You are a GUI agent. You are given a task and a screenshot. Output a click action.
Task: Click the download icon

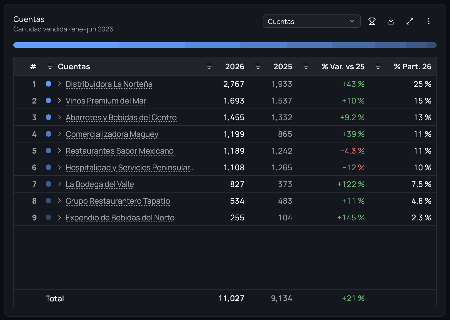point(391,21)
